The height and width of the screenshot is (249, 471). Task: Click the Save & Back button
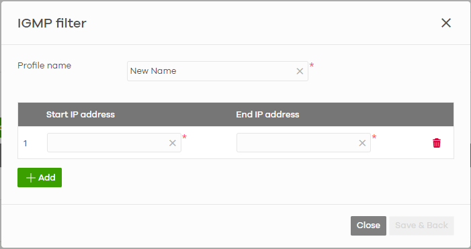pos(421,226)
